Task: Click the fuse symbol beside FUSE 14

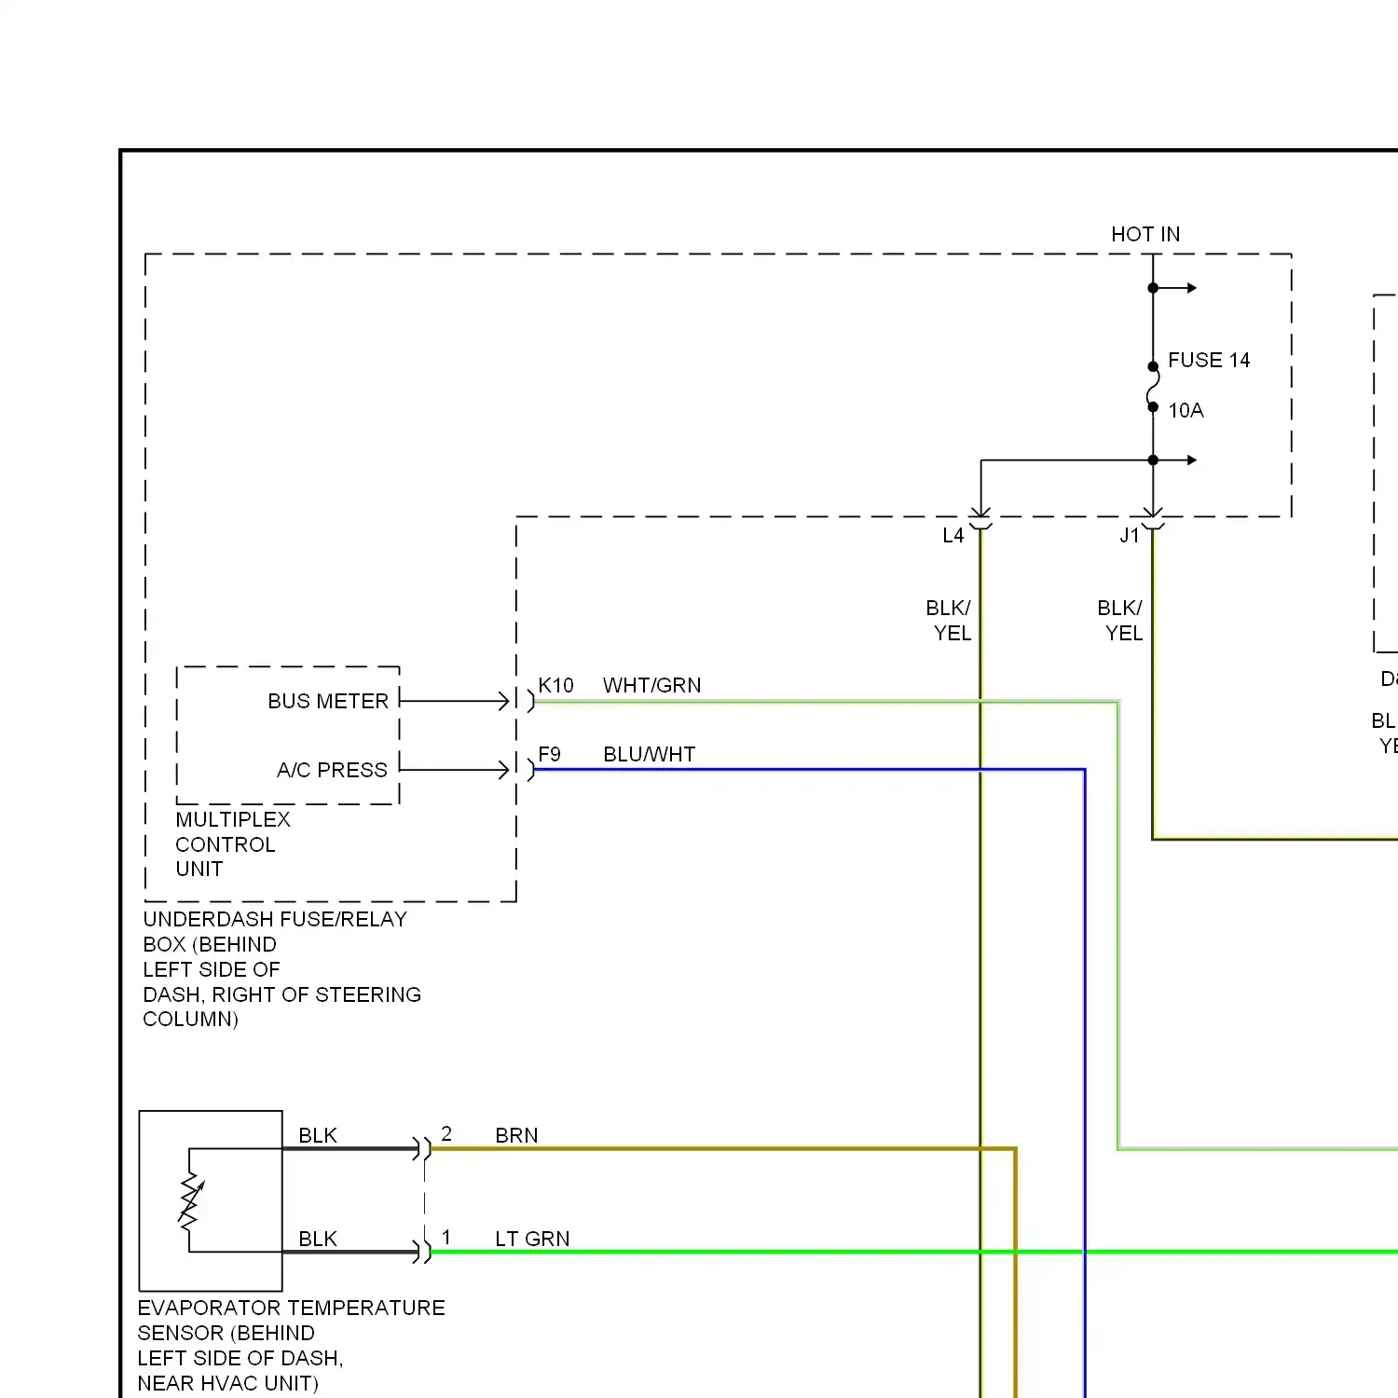Action: coord(1153,387)
